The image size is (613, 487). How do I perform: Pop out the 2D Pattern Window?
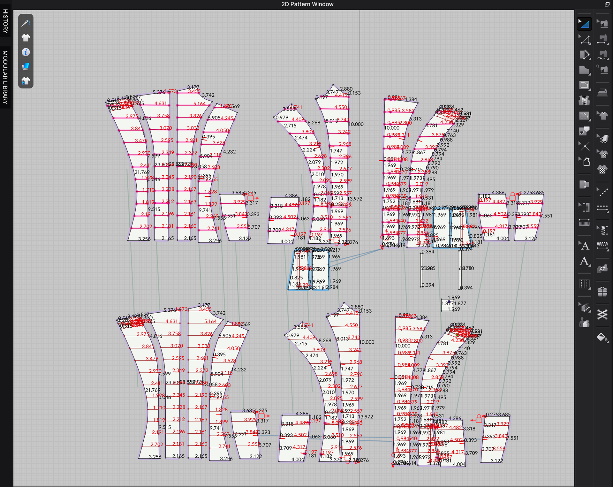pyautogui.click(x=607, y=4)
